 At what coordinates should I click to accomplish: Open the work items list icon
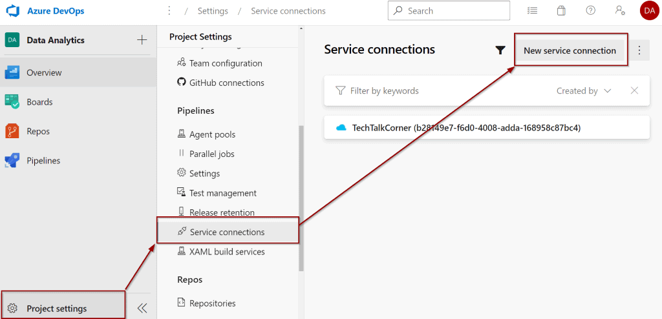[x=533, y=11]
